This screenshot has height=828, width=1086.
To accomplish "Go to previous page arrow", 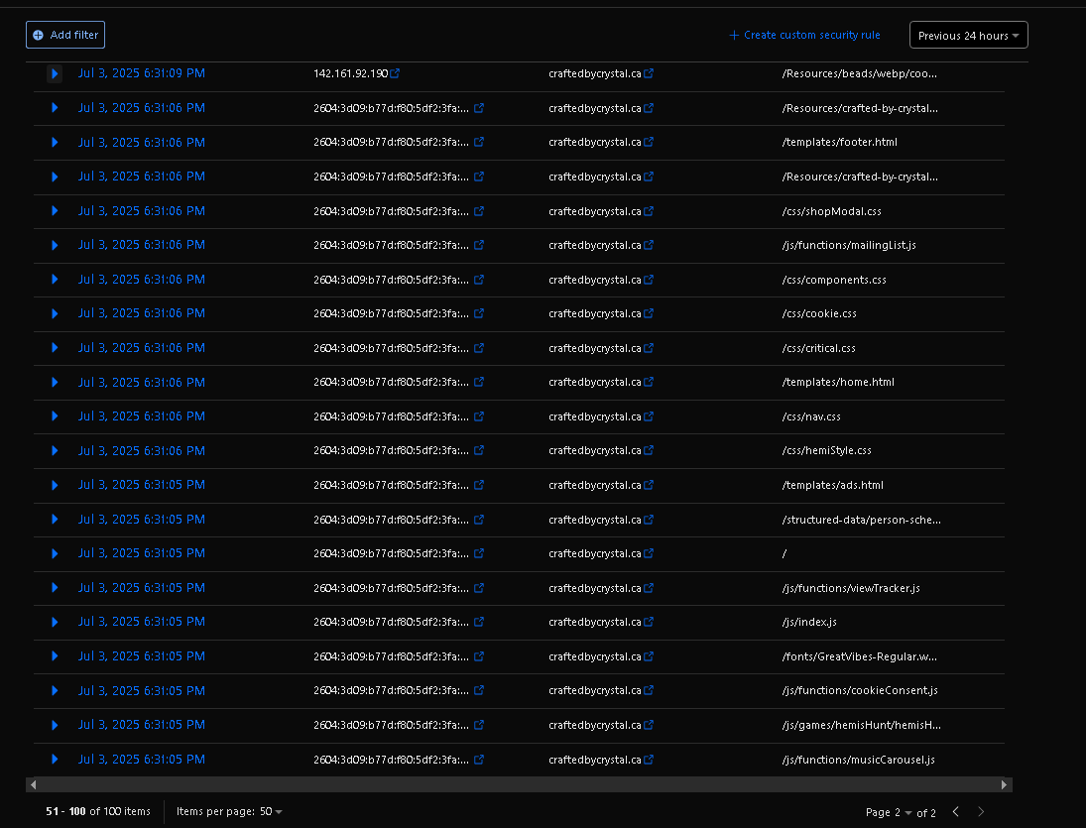I will point(956,811).
